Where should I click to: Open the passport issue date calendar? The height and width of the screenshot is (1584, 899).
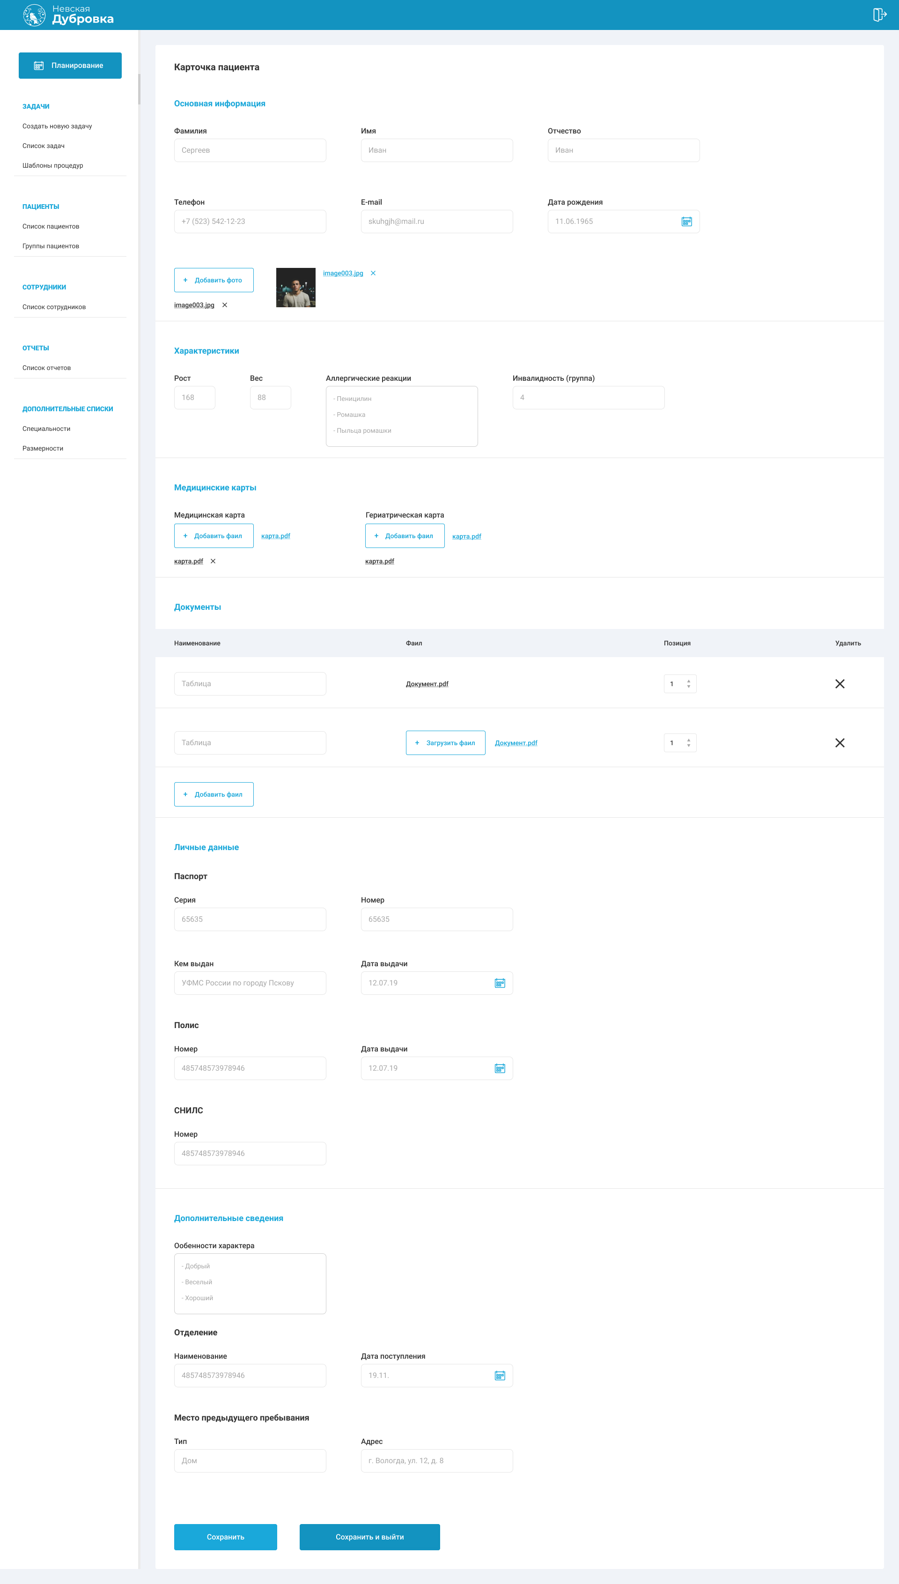point(500,983)
